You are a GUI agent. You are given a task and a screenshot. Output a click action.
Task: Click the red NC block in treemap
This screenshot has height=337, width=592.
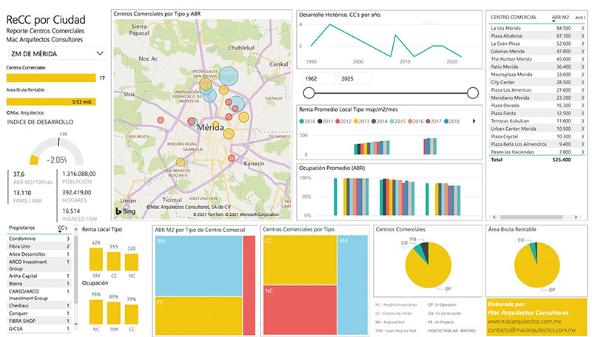click(x=299, y=292)
